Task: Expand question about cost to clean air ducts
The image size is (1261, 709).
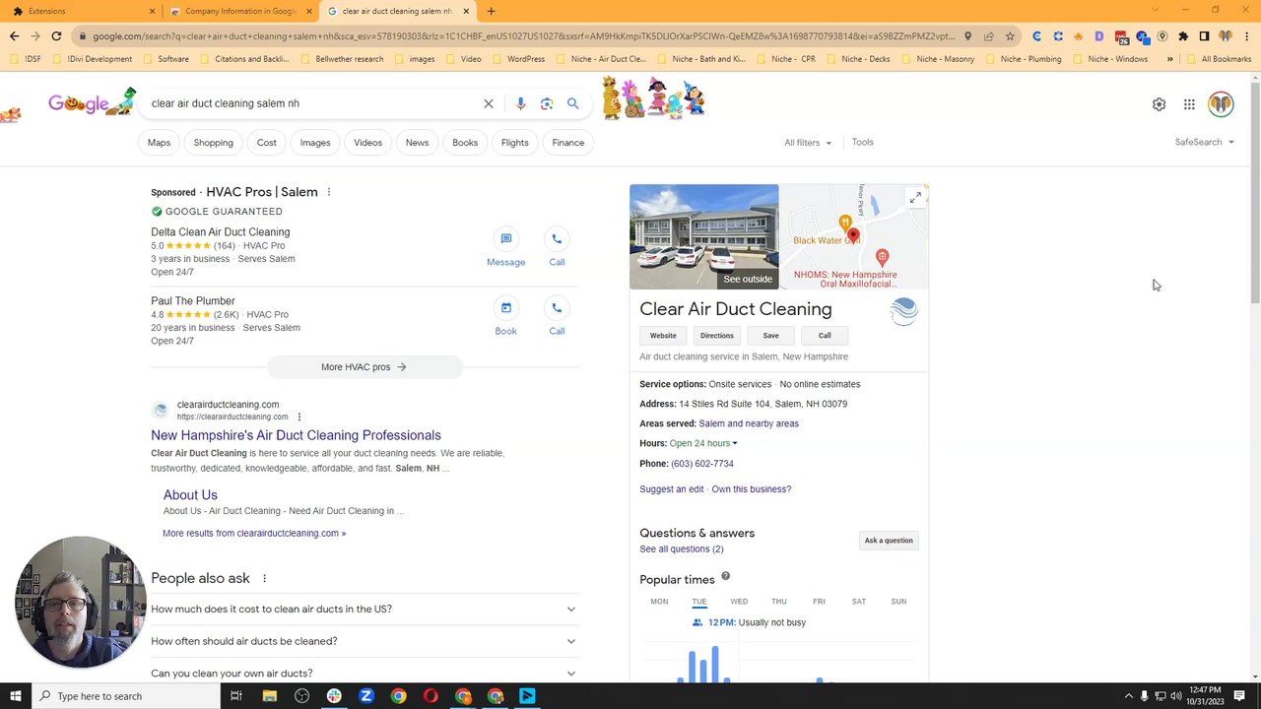Action: [363, 609]
